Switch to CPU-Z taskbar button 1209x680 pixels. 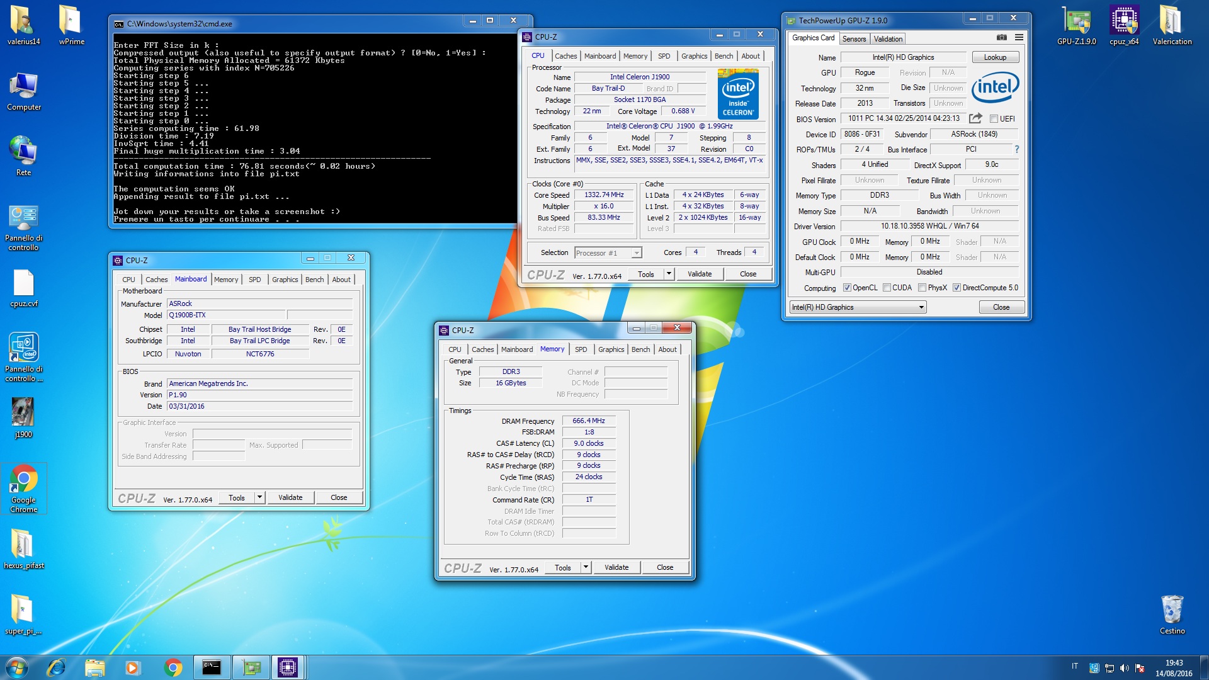288,667
